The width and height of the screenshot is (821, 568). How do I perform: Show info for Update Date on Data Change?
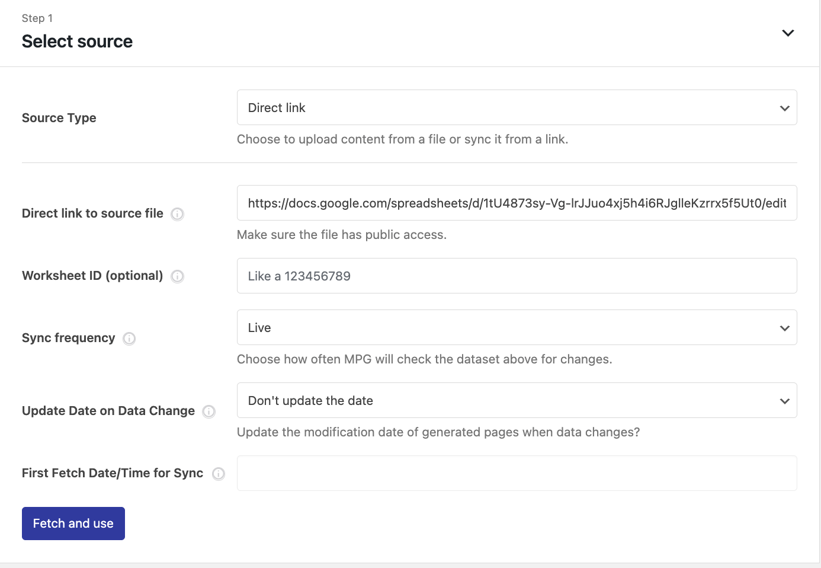click(209, 411)
